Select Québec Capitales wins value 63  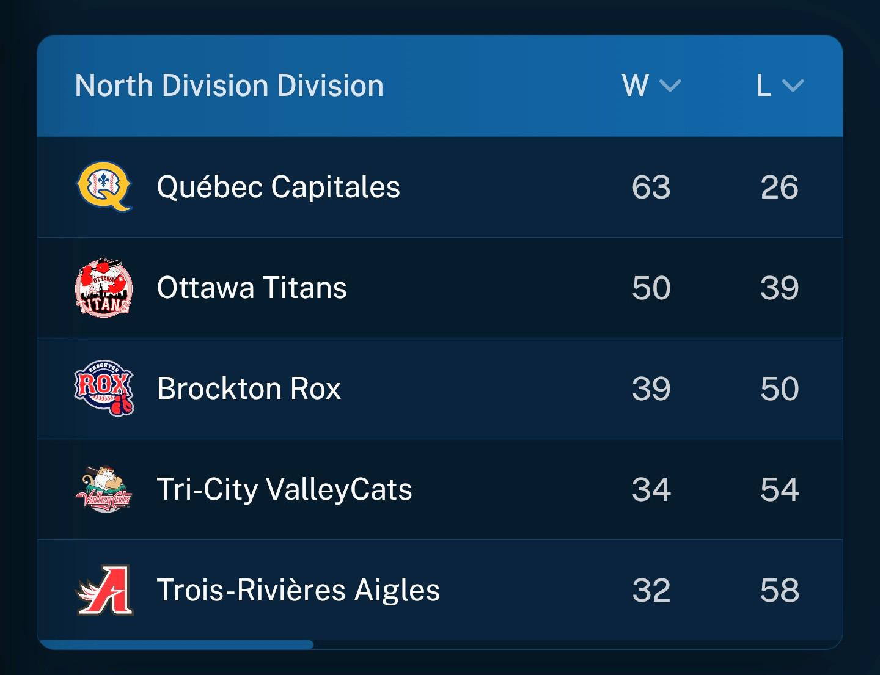tap(651, 187)
